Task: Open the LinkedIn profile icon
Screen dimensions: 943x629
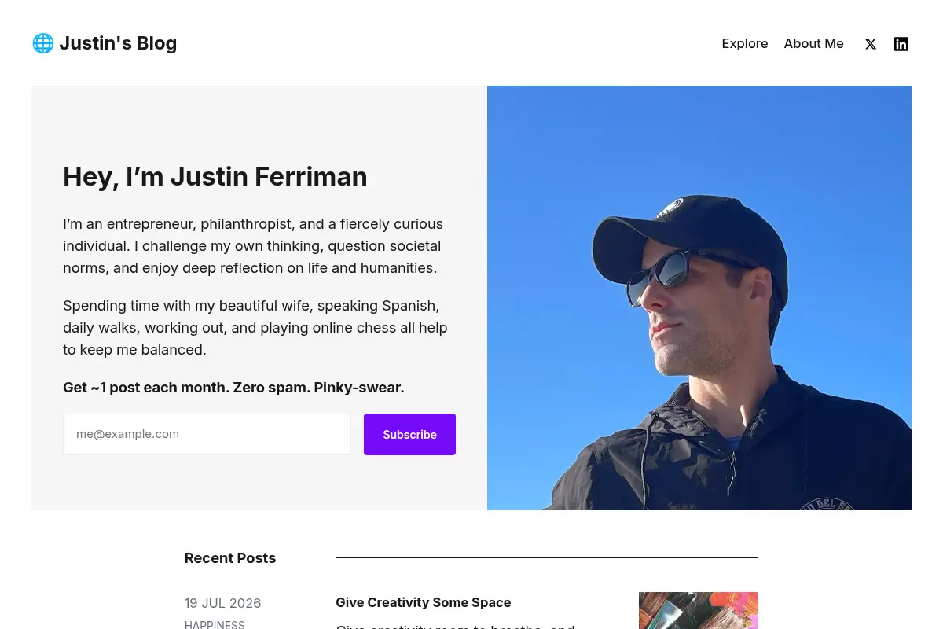Action: [901, 44]
